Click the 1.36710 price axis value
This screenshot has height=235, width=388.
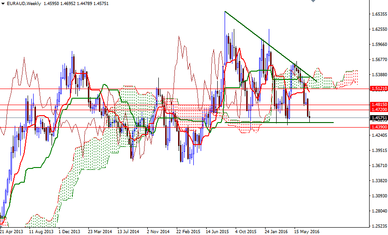click(380, 165)
